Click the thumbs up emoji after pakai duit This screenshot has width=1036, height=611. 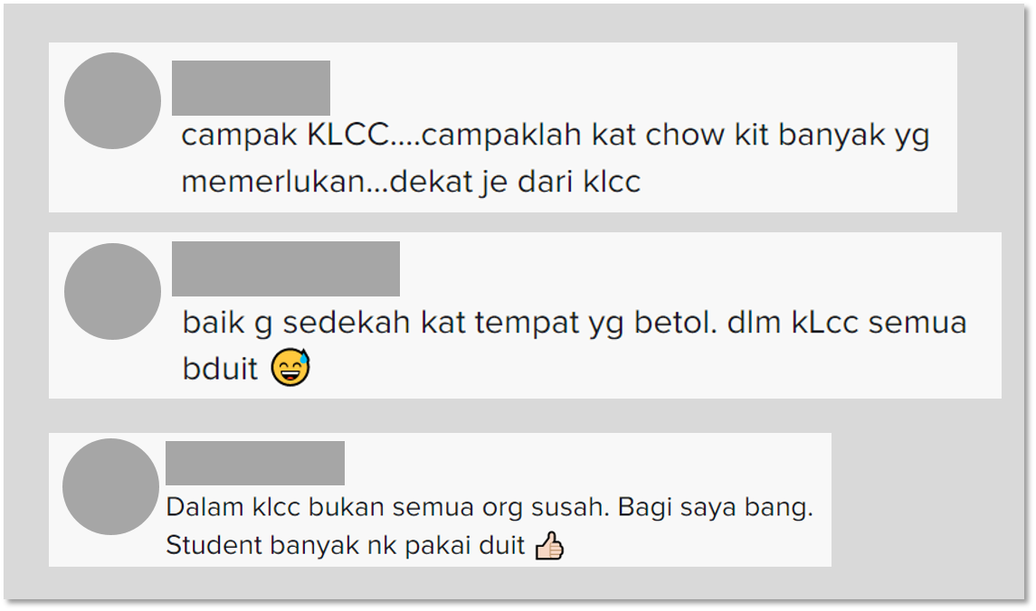549,546
